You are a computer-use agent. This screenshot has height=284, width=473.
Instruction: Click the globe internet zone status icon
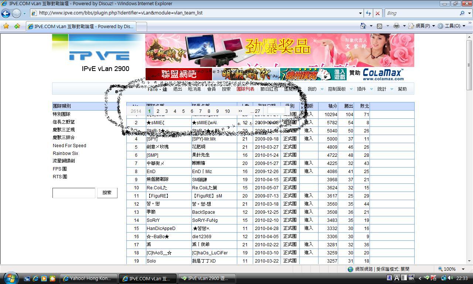(350, 269)
